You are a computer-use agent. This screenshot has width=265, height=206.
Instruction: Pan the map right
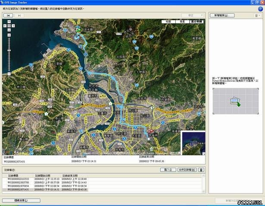point(13,26)
